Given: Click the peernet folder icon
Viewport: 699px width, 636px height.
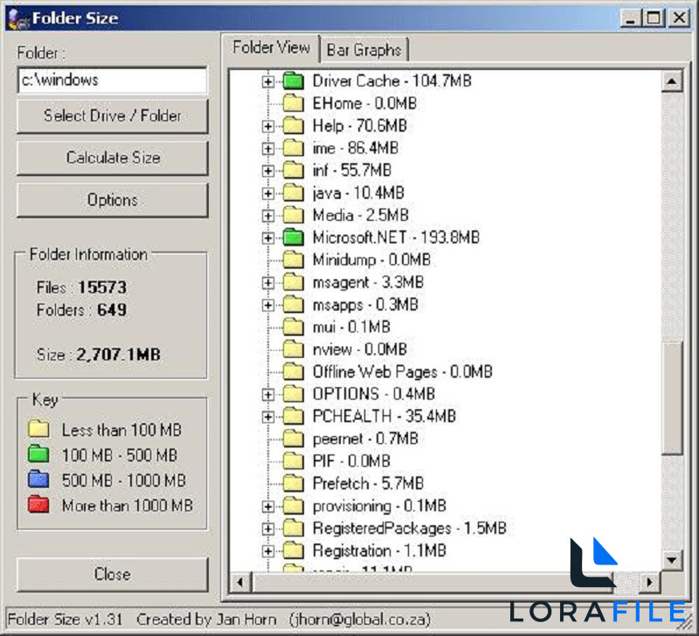Looking at the screenshot, I should (x=294, y=438).
